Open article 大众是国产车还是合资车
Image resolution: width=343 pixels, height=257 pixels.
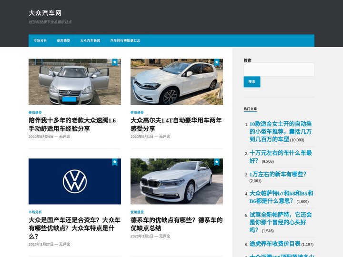(x=74, y=228)
